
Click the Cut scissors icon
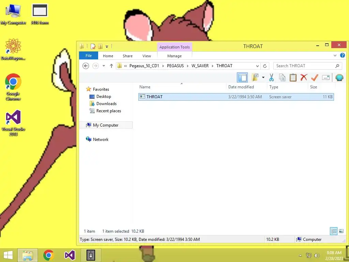click(271, 77)
